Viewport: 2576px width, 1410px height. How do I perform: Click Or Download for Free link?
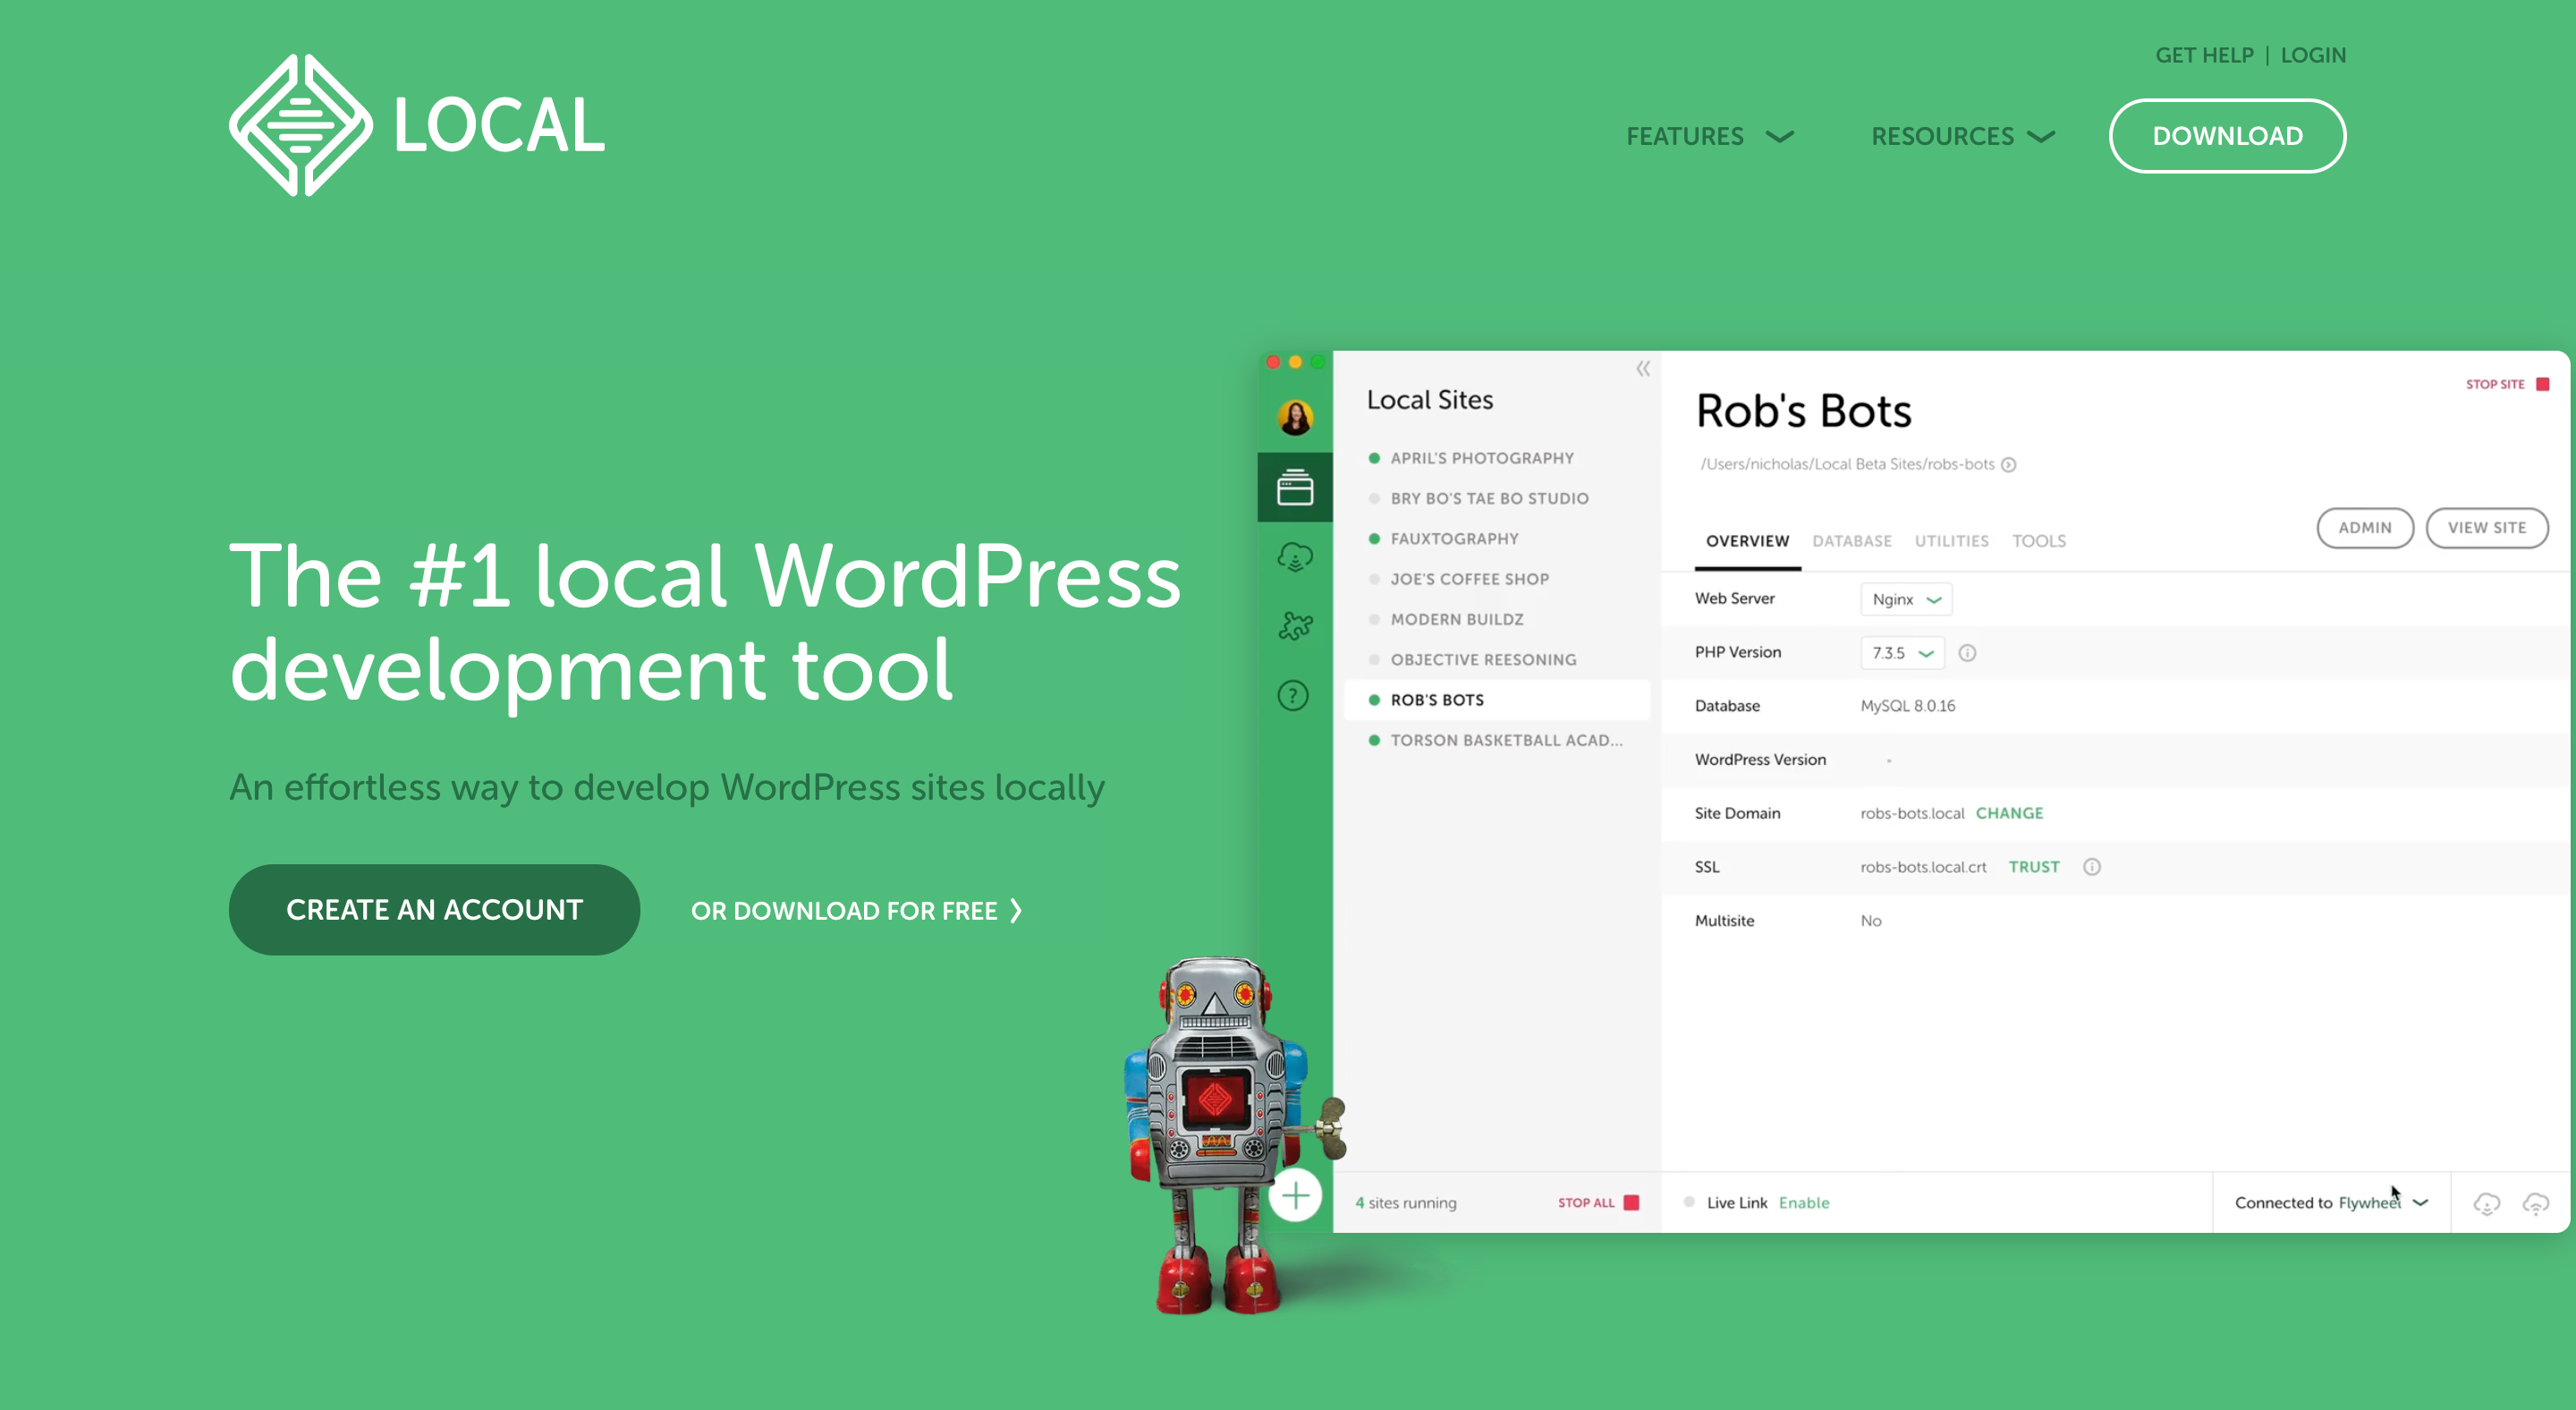pos(856,911)
